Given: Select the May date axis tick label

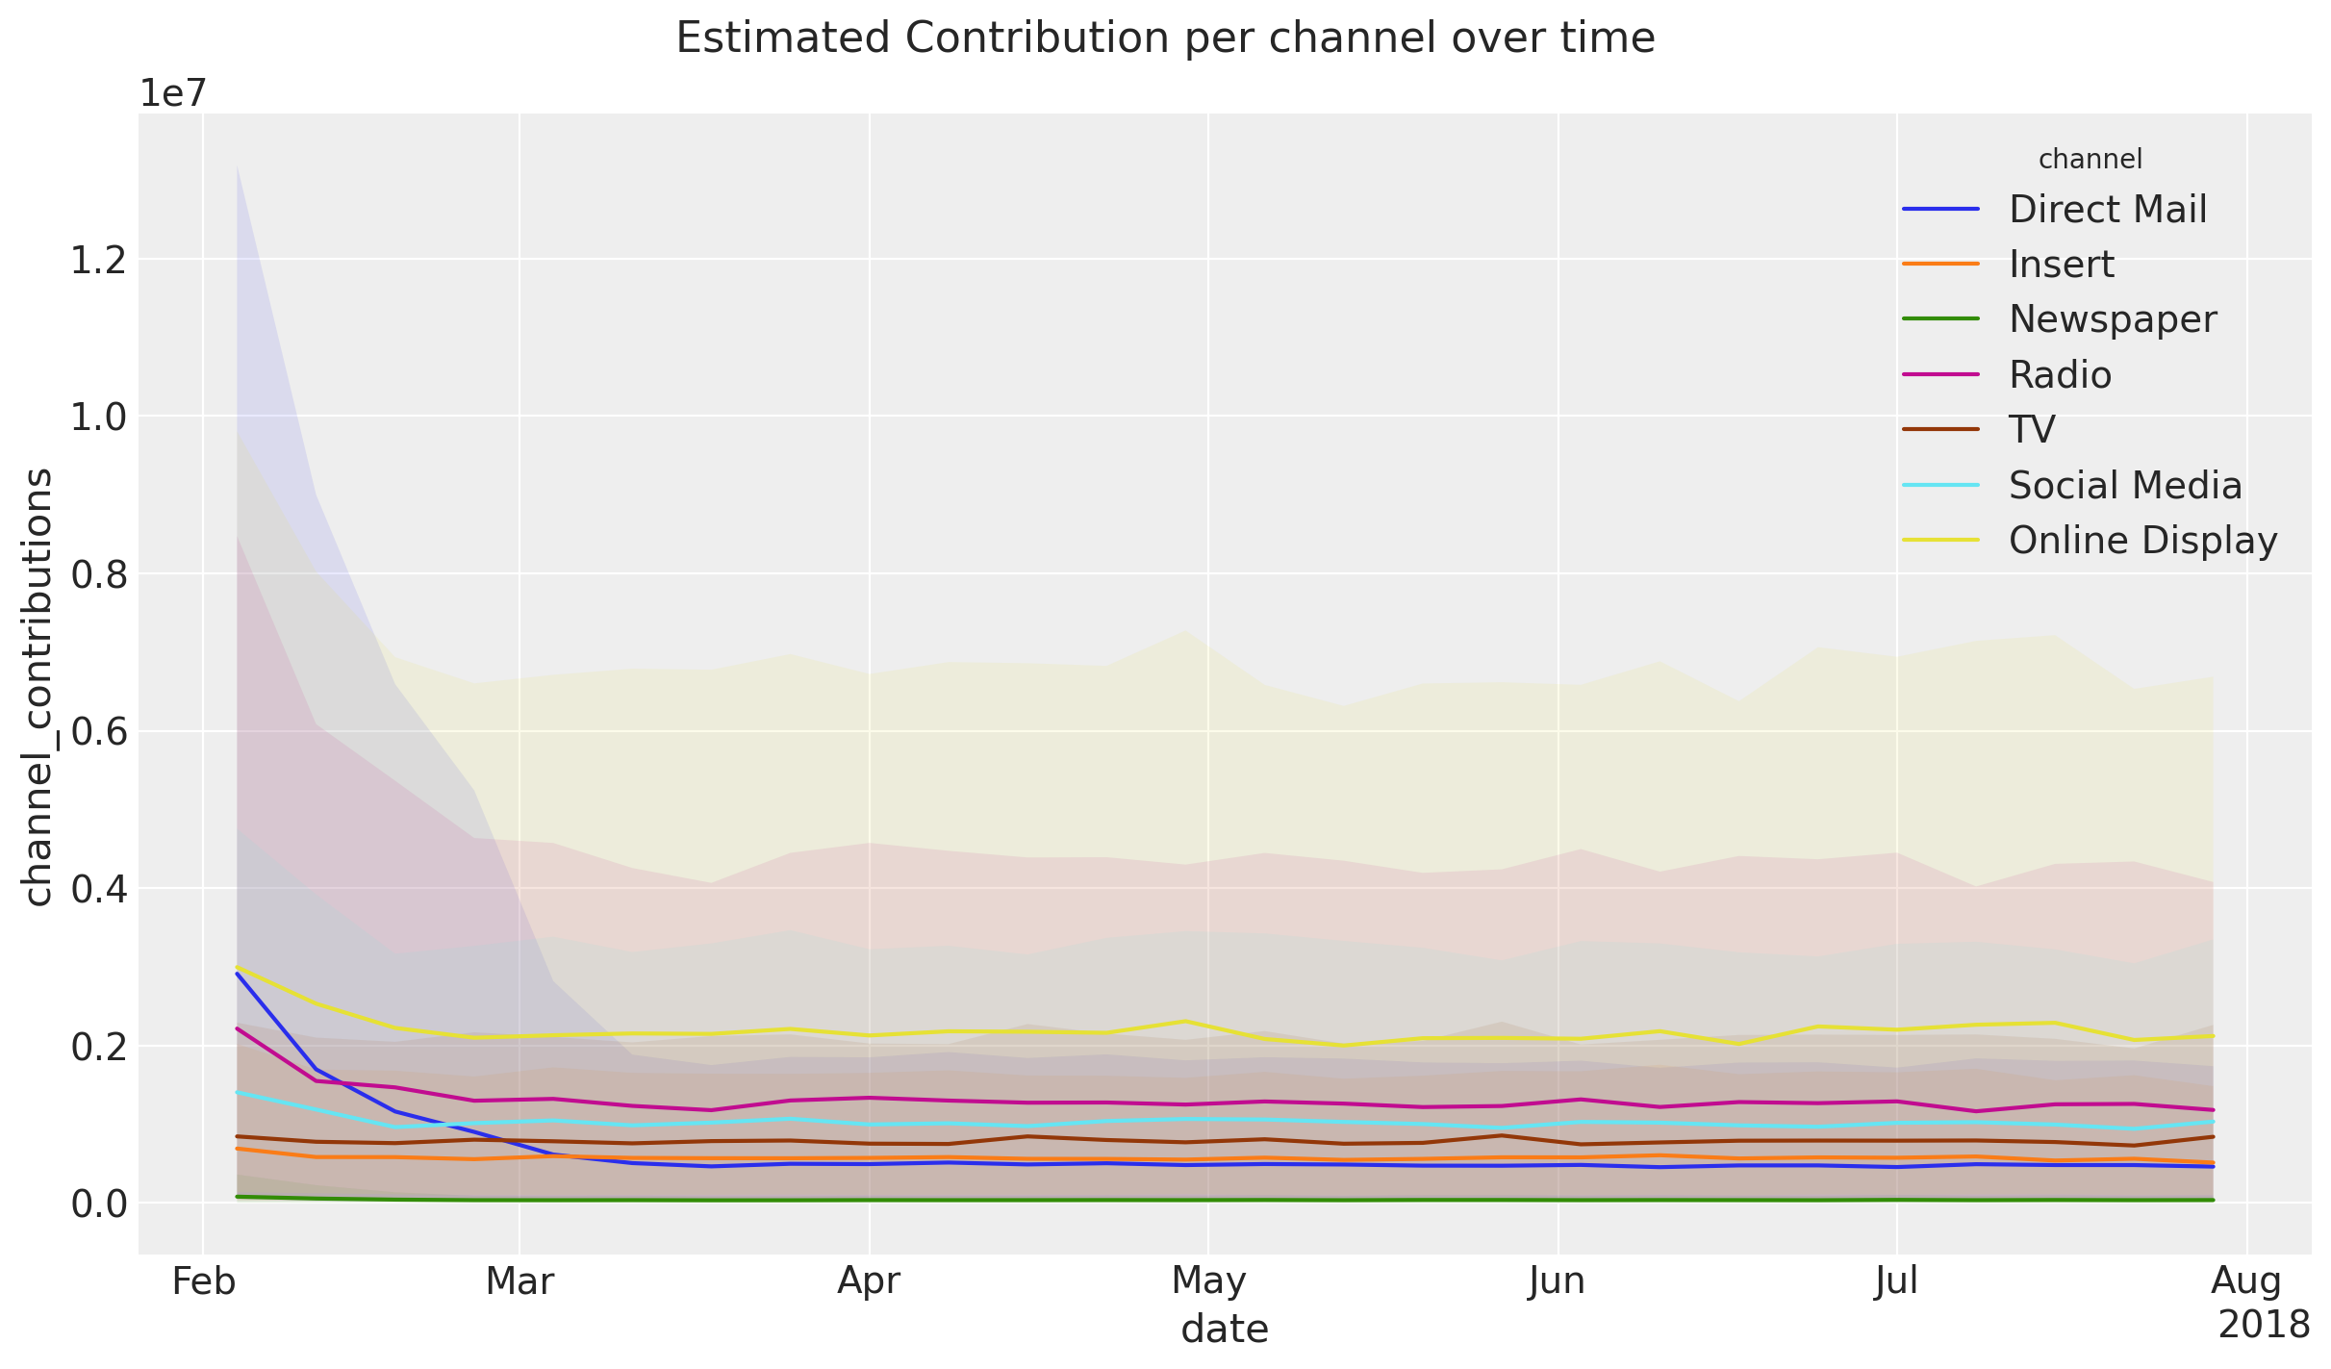Looking at the screenshot, I should (1208, 1281).
